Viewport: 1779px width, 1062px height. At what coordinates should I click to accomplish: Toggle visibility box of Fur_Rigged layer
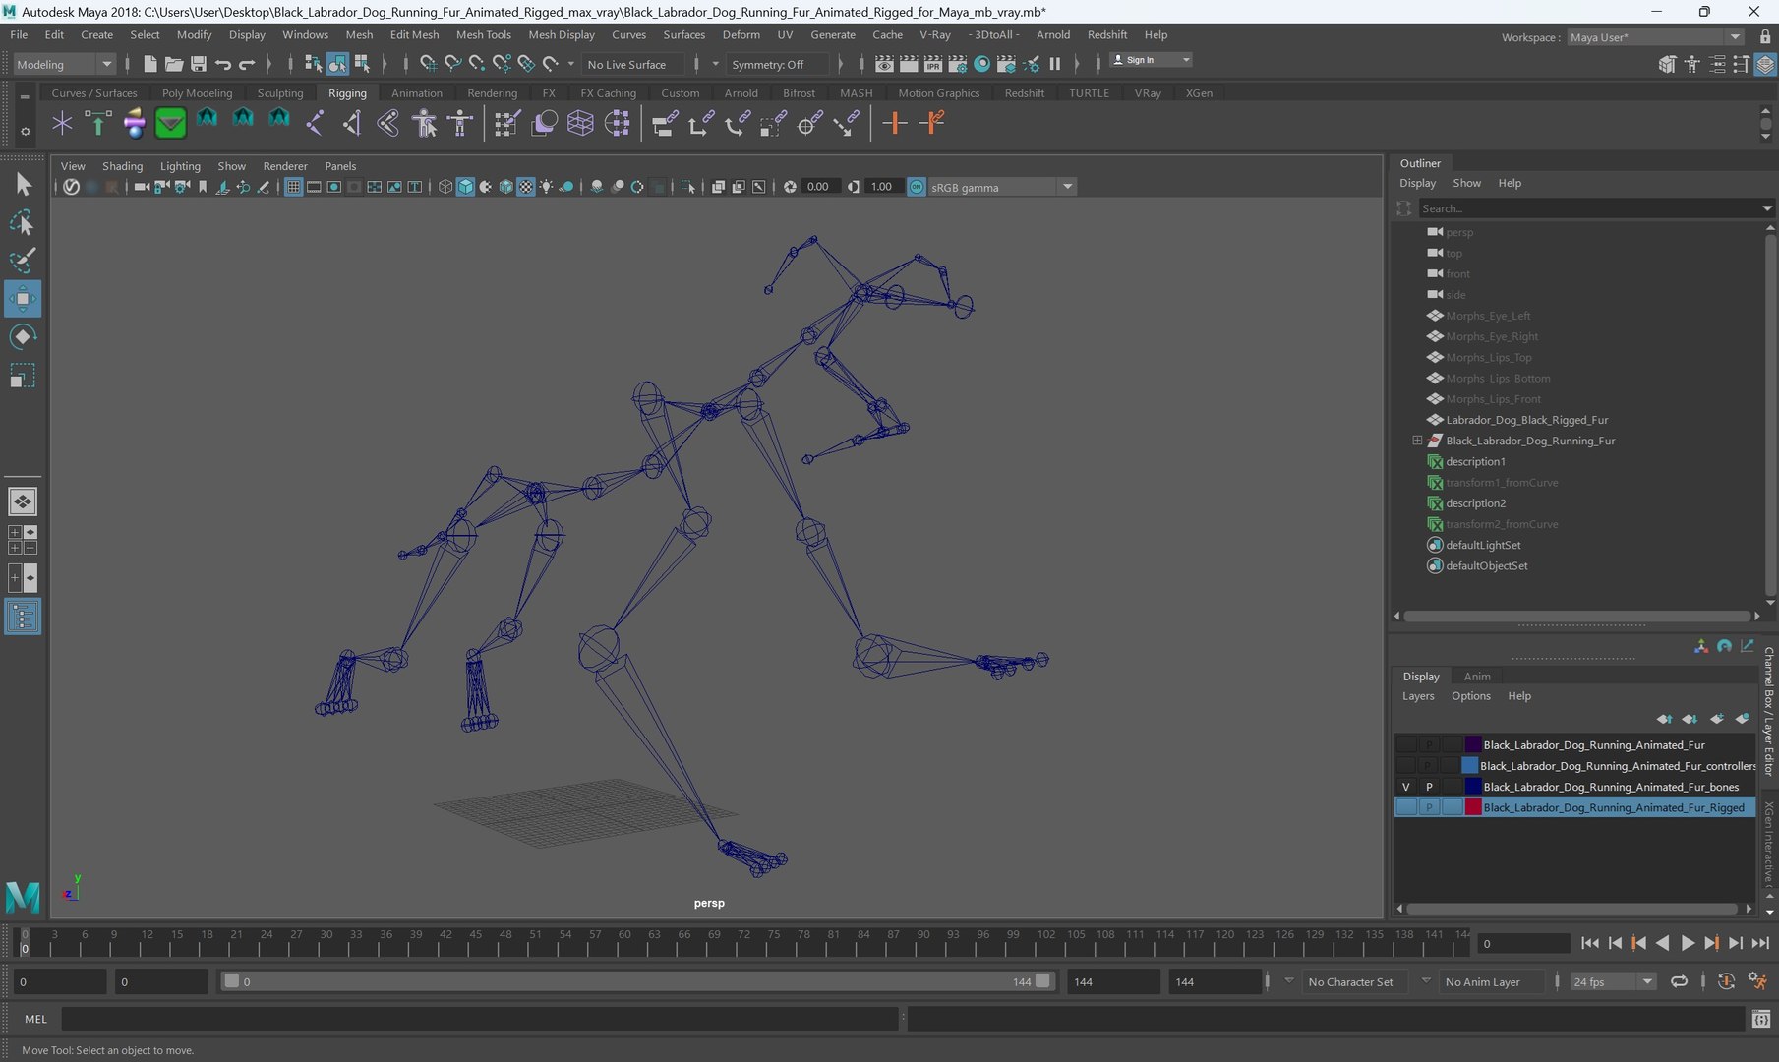pos(1406,807)
